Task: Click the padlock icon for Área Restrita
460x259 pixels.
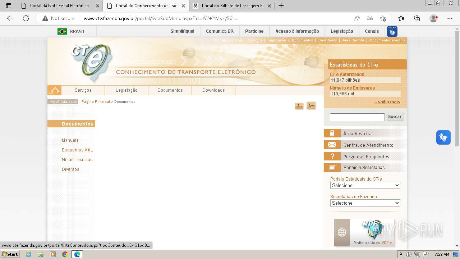Action: [332, 133]
